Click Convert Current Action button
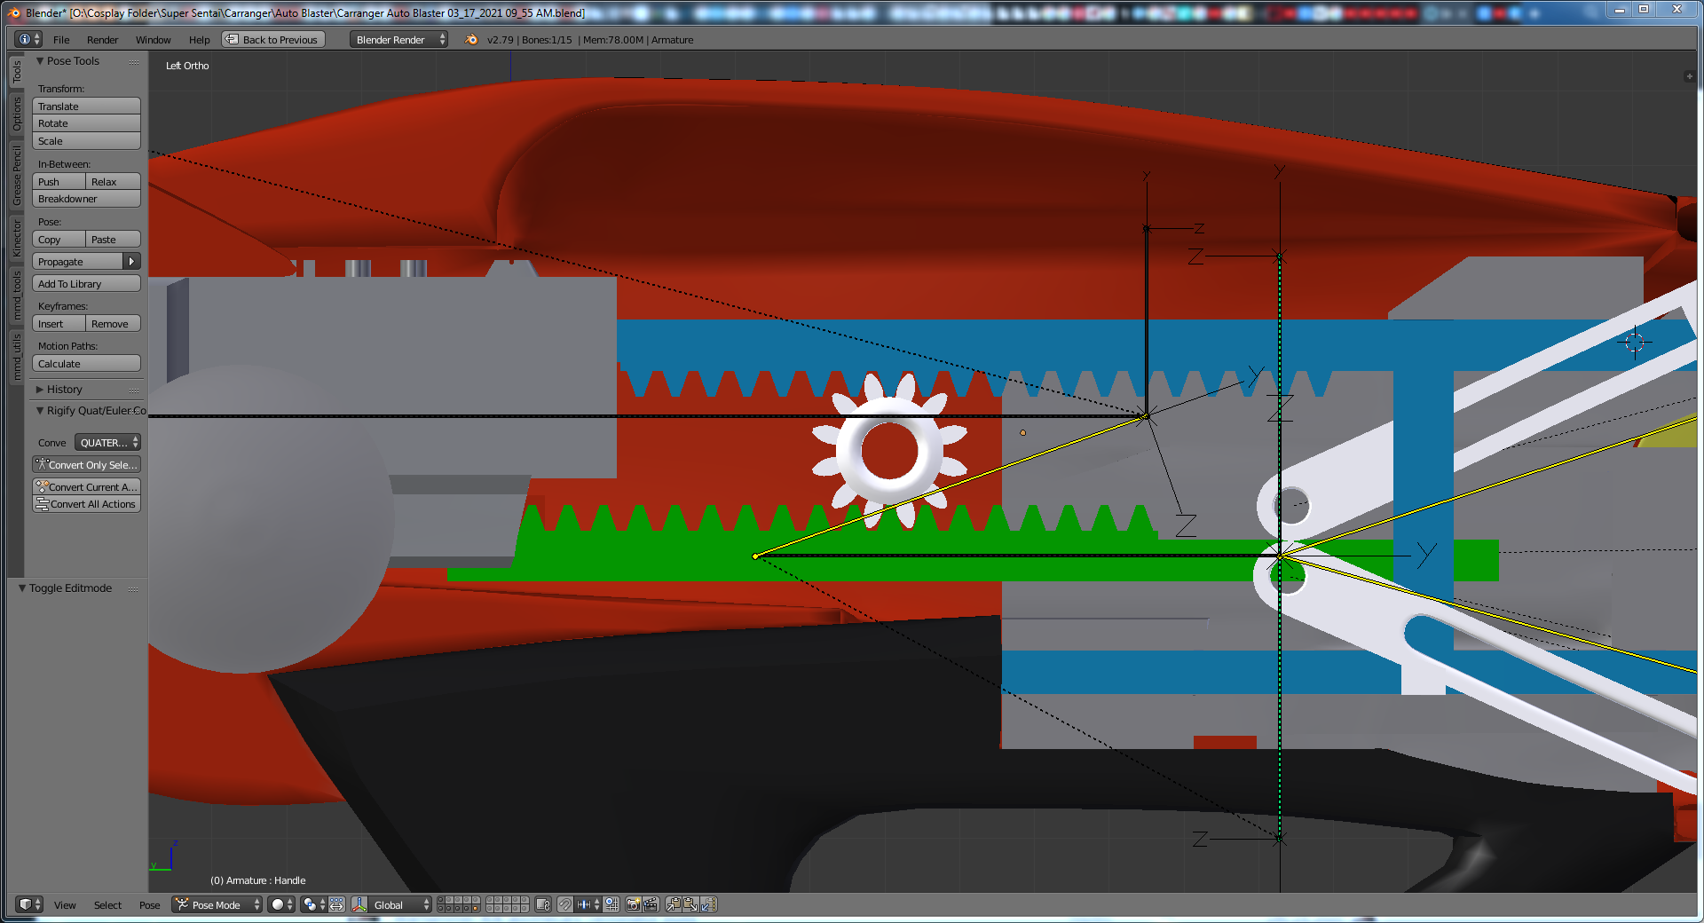This screenshot has height=923, width=1704. tap(86, 486)
